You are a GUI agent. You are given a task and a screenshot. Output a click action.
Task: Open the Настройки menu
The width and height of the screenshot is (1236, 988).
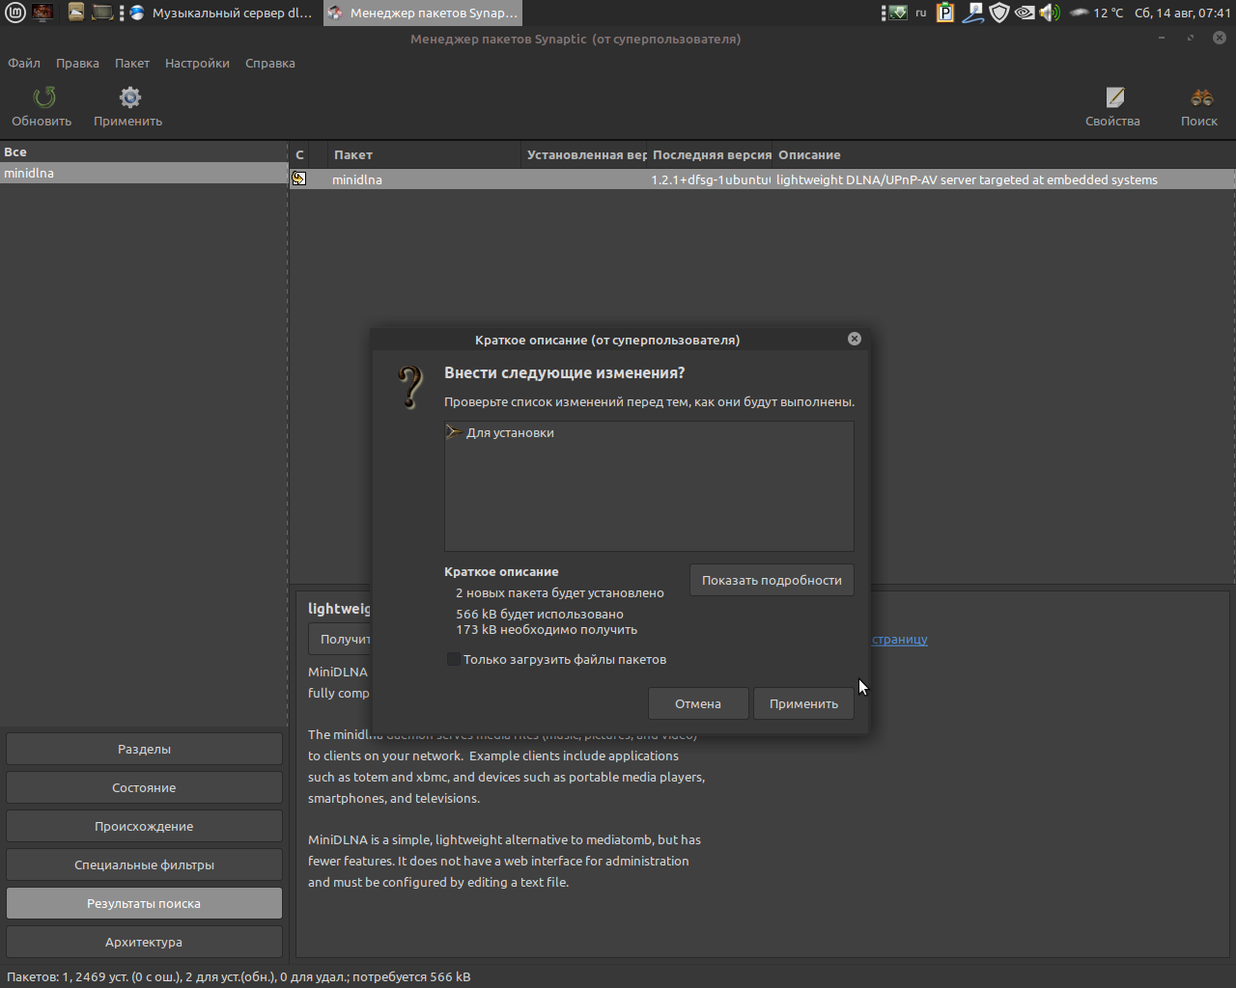pos(197,64)
